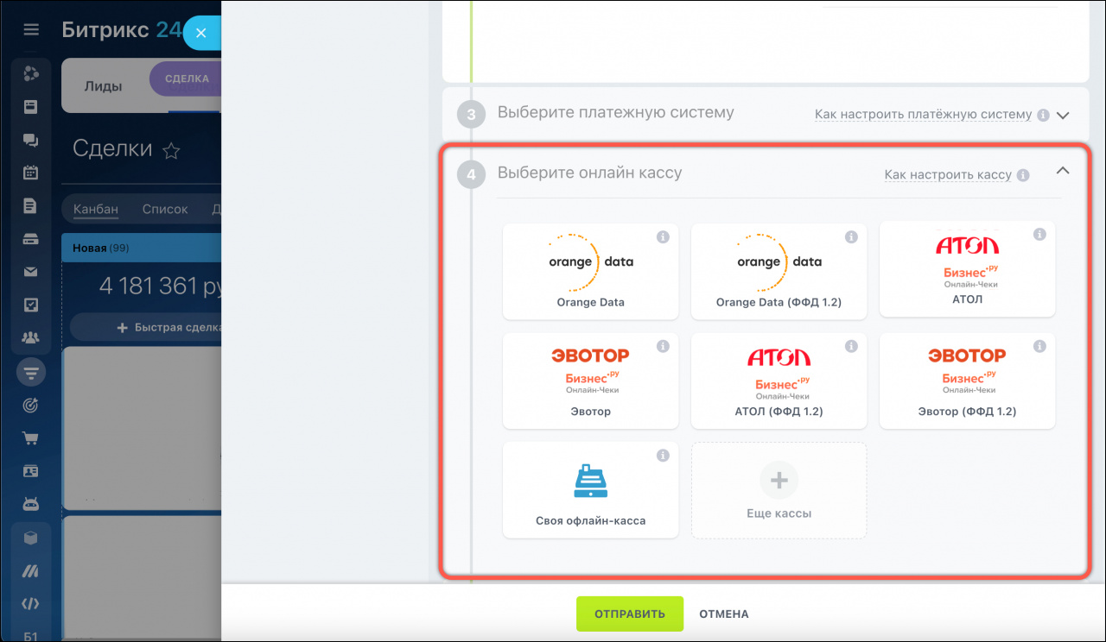This screenshot has width=1106, height=642.
Task: Show info for Orange Data cash register
Action: [663, 236]
